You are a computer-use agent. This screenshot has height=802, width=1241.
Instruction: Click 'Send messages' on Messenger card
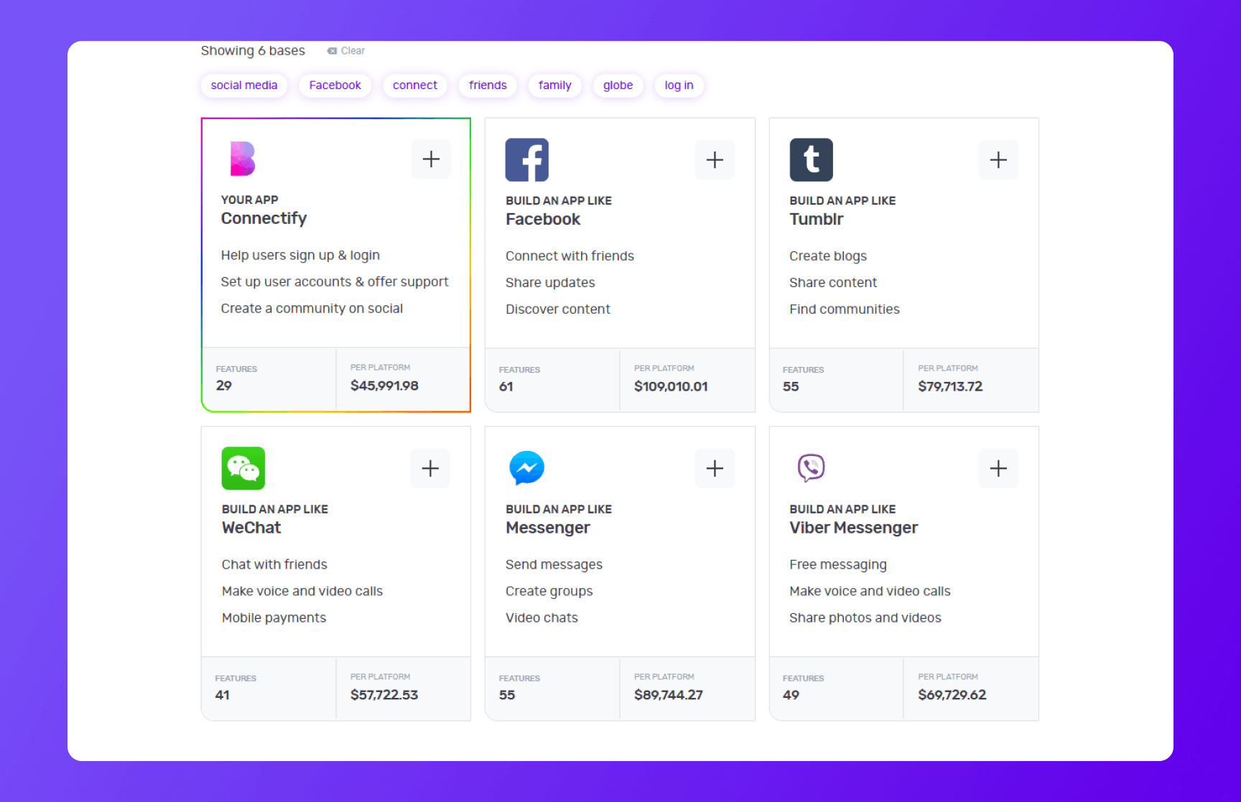coord(554,565)
